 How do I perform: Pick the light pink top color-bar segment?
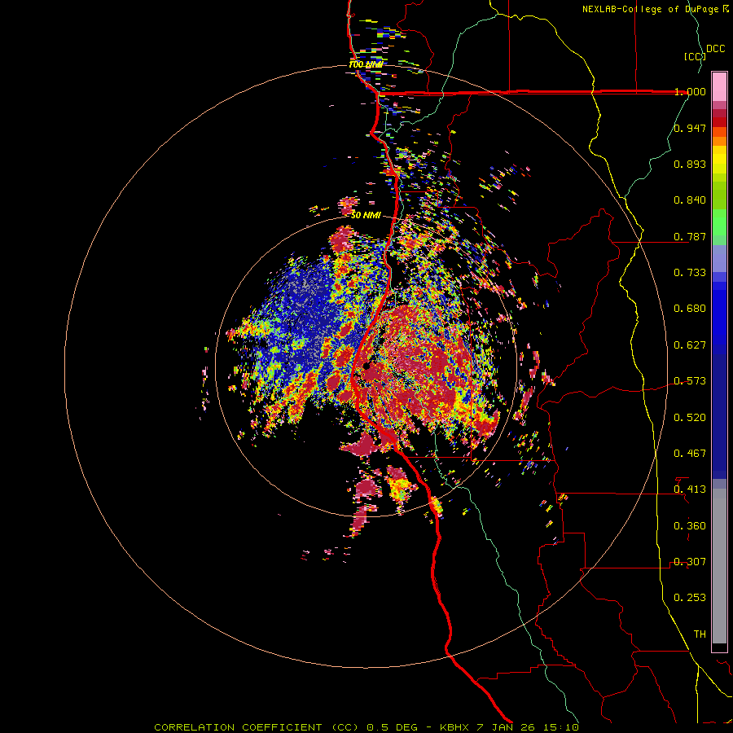tap(719, 87)
